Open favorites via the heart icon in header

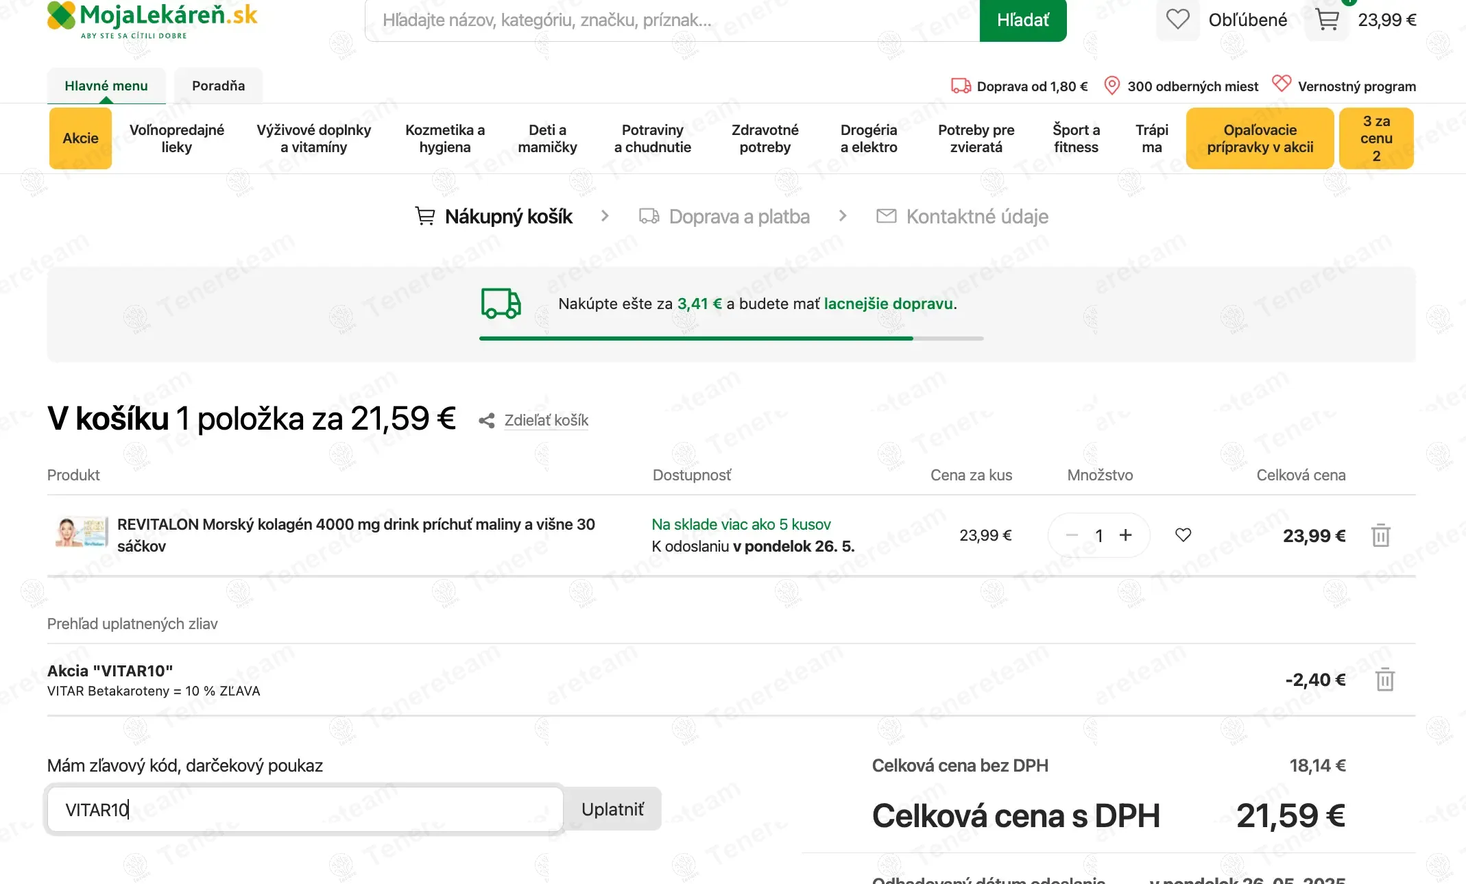pyautogui.click(x=1177, y=19)
